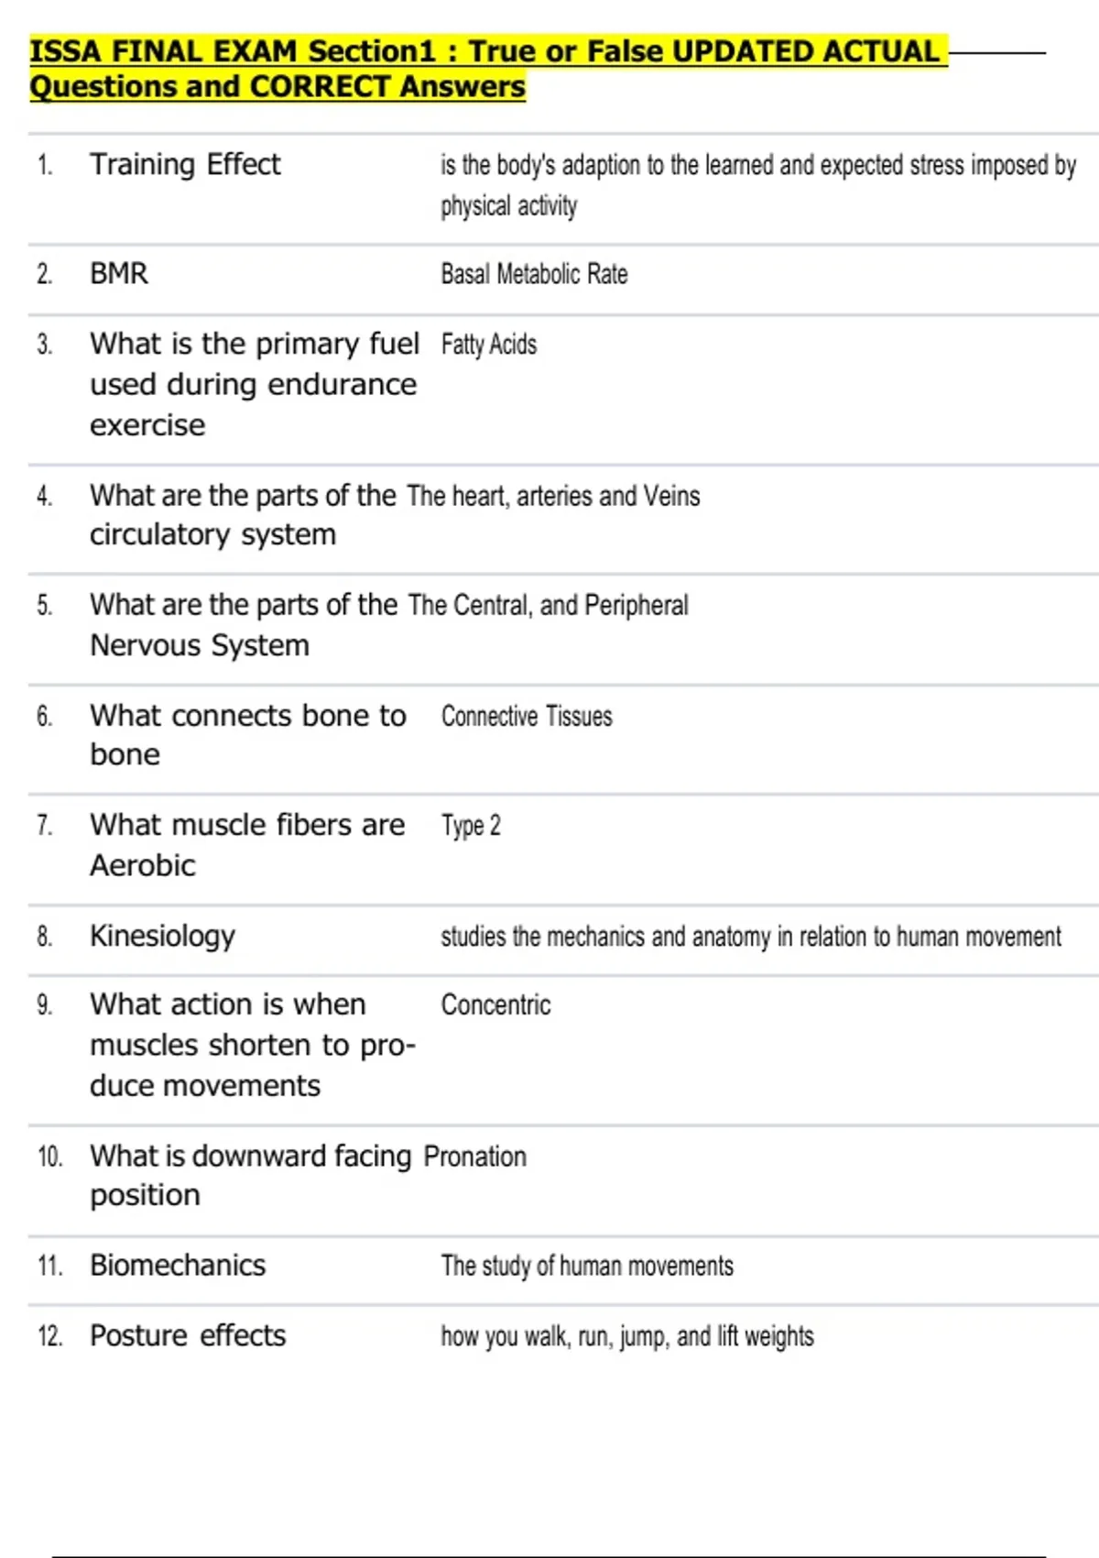The height and width of the screenshot is (1558, 1099).
Task: Click the 'Biomechanics' term
Action: [178, 1266]
